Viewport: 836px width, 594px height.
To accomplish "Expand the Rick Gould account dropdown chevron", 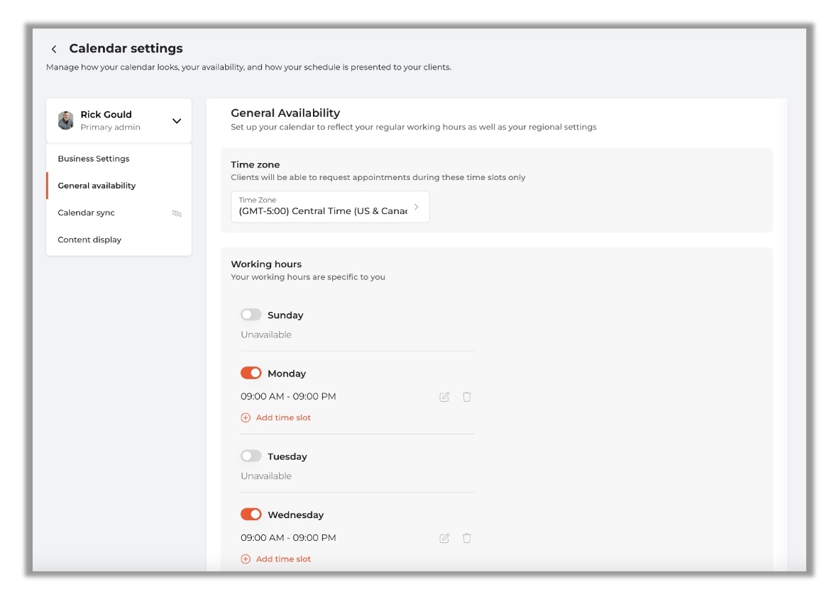I will point(177,121).
